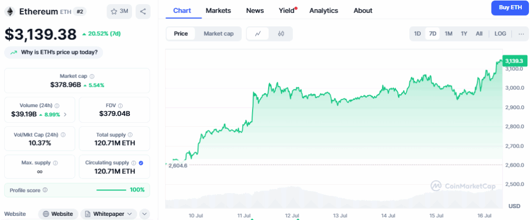Viewport: 530px width, 220px height.
Task: Open Volume details chevron arrow
Action: pyautogui.click(x=65, y=114)
